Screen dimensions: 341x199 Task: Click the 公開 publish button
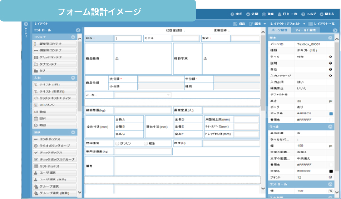tap(251, 14)
